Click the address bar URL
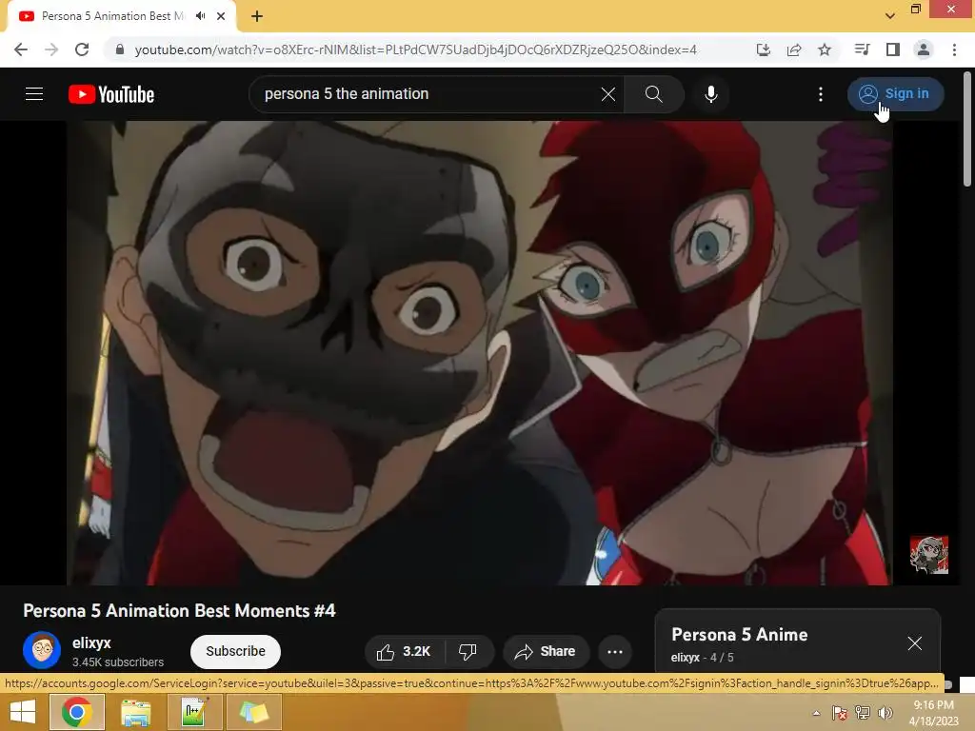975x731 pixels. click(415, 49)
